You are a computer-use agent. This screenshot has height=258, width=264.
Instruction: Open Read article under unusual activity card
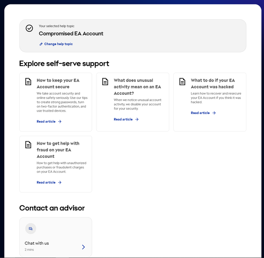pyautogui.click(x=123, y=120)
